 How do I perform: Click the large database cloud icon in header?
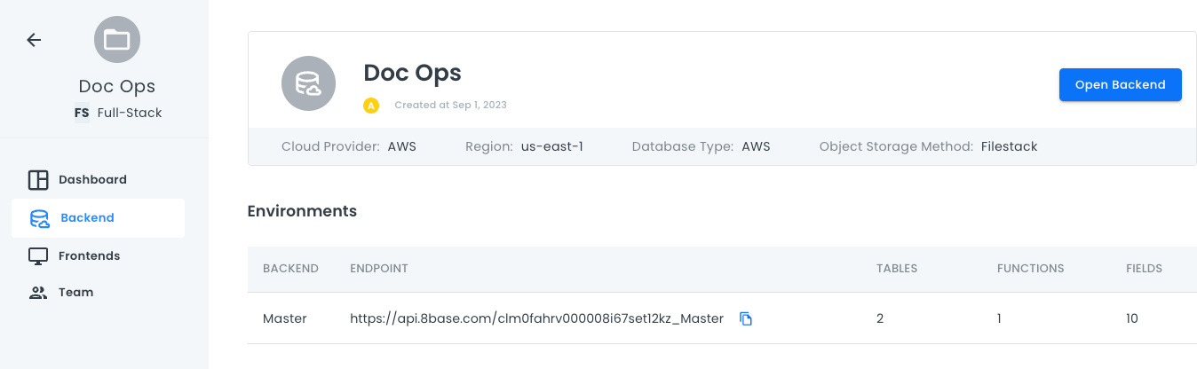click(308, 83)
